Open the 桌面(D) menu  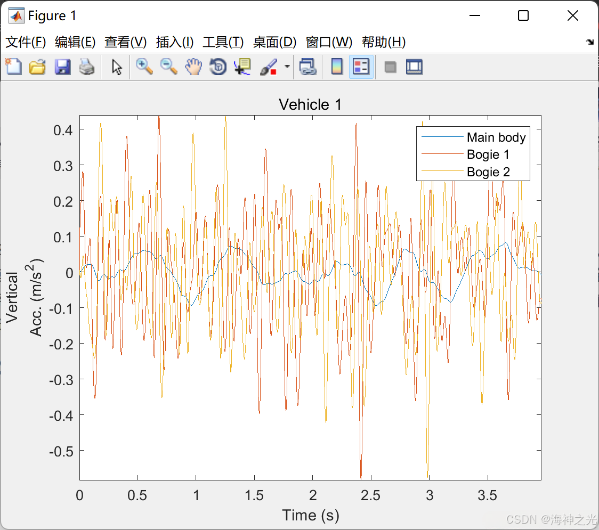[274, 42]
